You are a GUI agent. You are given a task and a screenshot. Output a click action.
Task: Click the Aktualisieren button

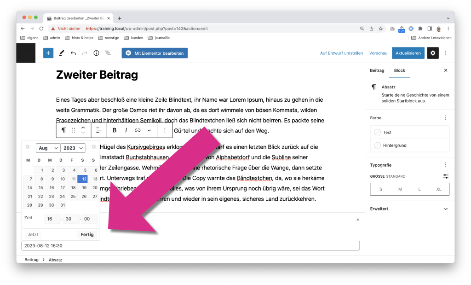[408, 53]
